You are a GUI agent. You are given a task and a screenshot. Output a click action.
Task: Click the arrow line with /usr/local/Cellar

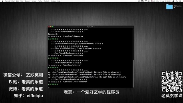[x=64, y=65]
